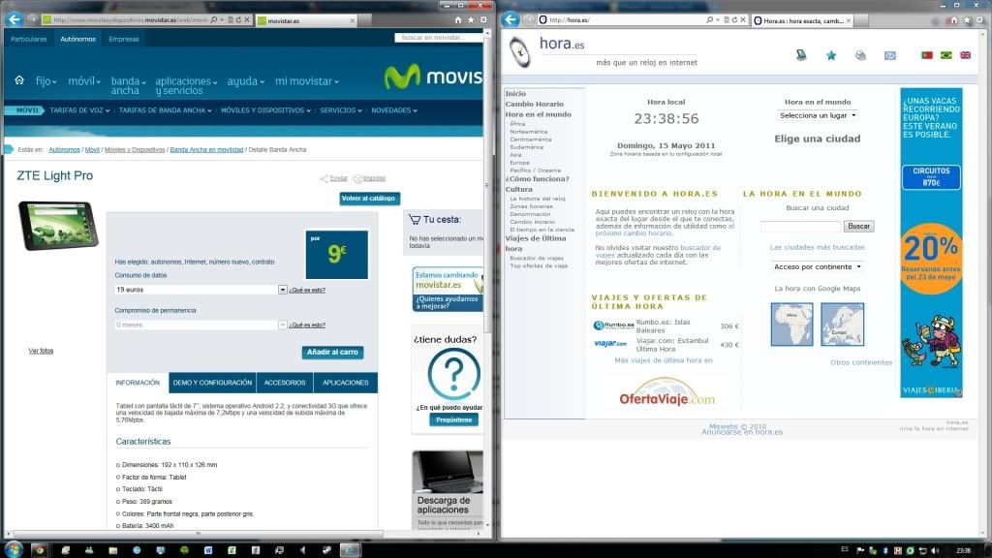Expand the fijo menu on movistar
The image size is (992, 558).
[46, 81]
